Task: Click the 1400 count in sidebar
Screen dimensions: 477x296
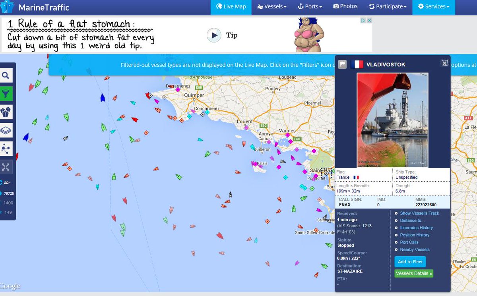Action: coord(8,203)
